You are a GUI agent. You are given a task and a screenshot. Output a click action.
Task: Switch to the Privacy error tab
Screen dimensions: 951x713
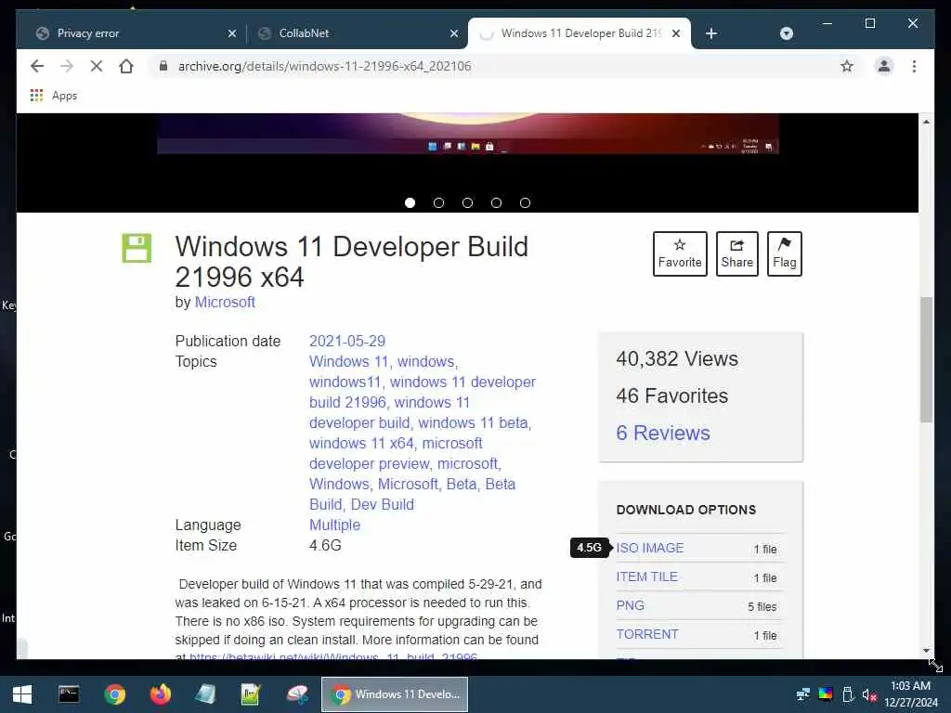point(134,33)
